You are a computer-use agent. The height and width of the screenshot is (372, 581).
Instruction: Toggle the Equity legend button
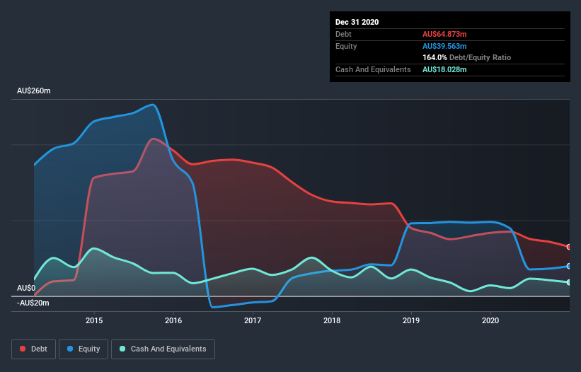coord(84,349)
